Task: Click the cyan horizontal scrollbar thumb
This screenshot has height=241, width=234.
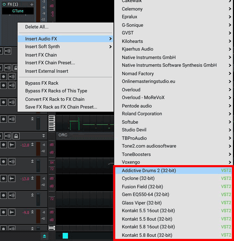Action: 65,236
